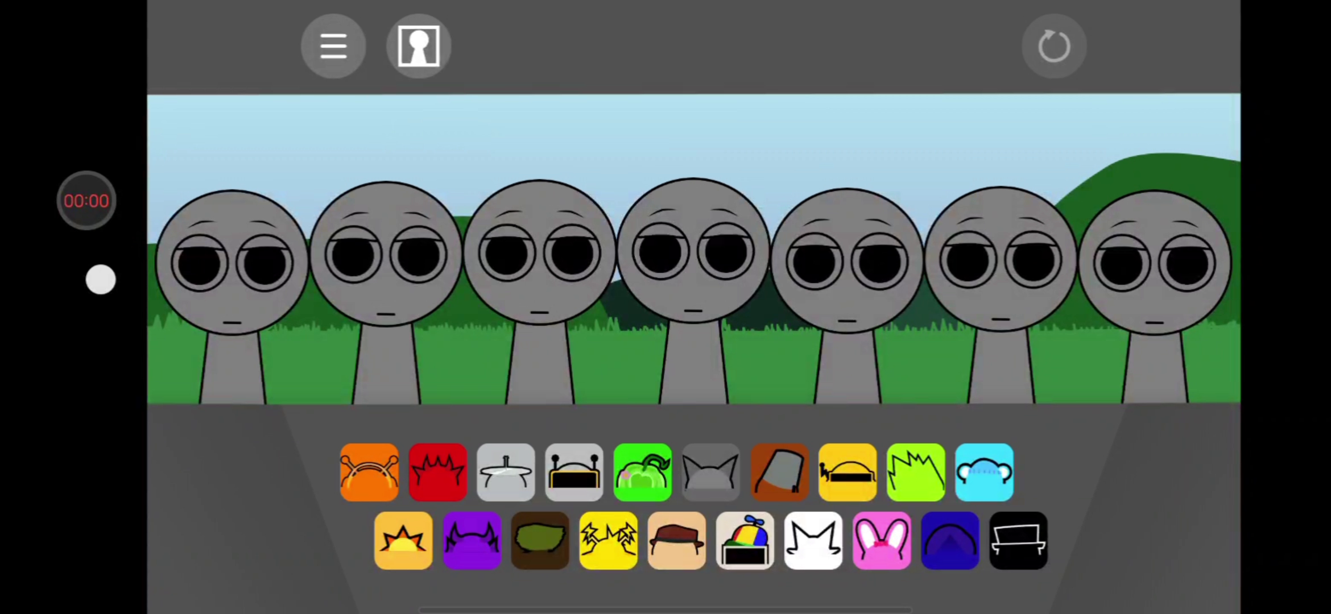This screenshot has height=614, width=1331.
Task: Select the red spiky hair icon
Action: [437, 472]
